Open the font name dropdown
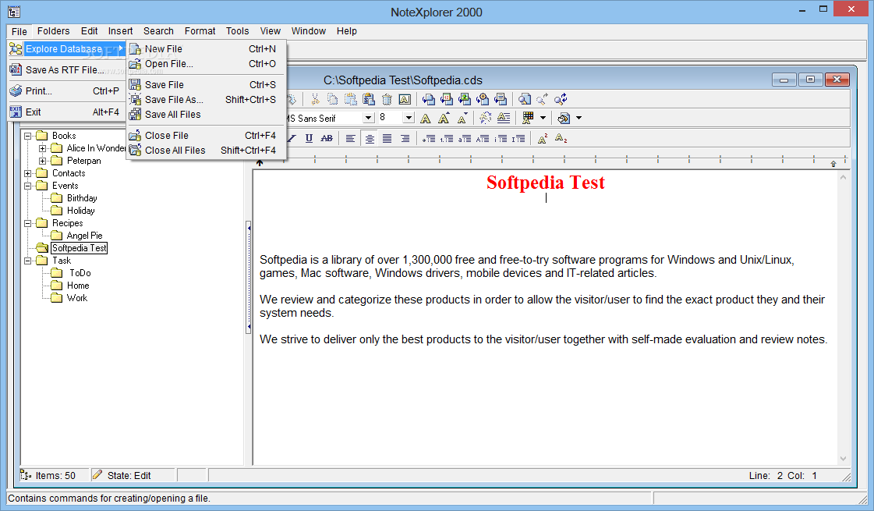 point(368,118)
